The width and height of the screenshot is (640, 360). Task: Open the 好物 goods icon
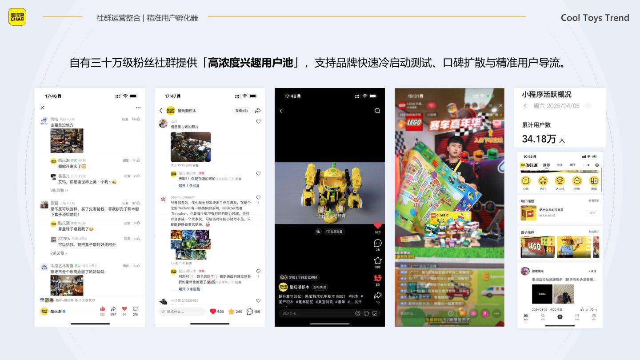[x=577, y=181]
